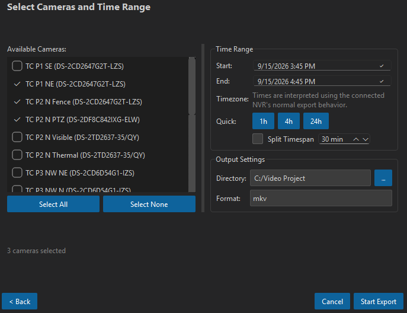Click Select All cameras button

53,204
